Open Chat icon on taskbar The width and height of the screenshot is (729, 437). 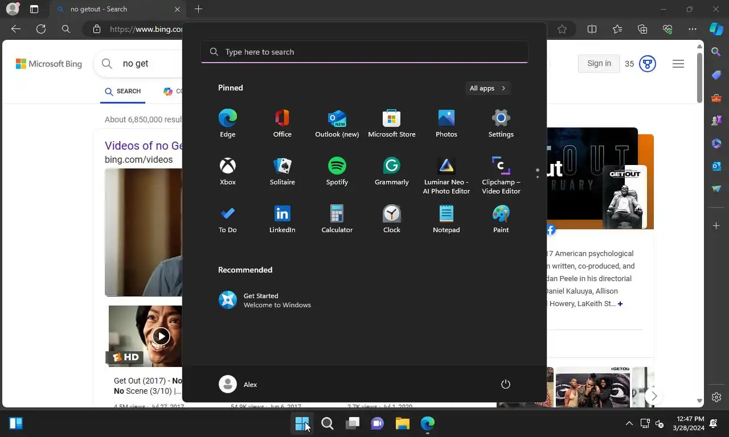pyautogui.click(x=377, y=423)
